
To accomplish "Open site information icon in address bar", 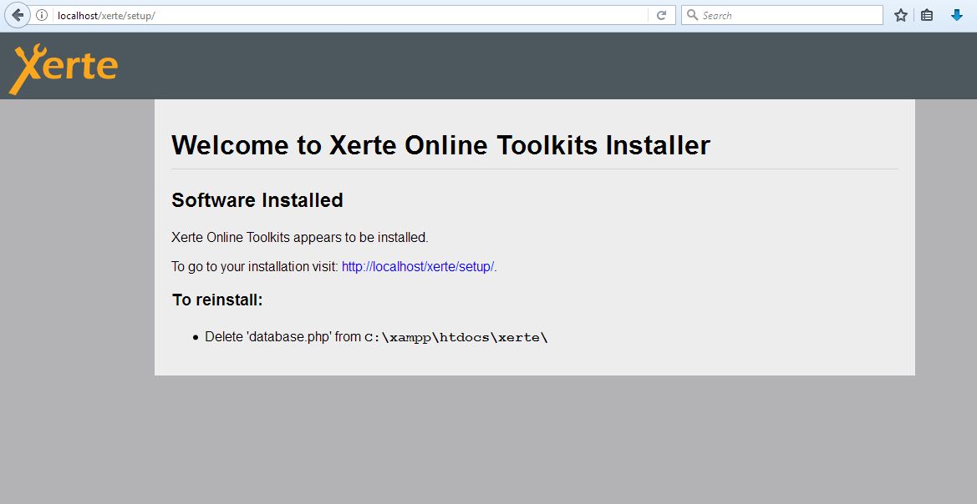I will (x=42, y=15).
